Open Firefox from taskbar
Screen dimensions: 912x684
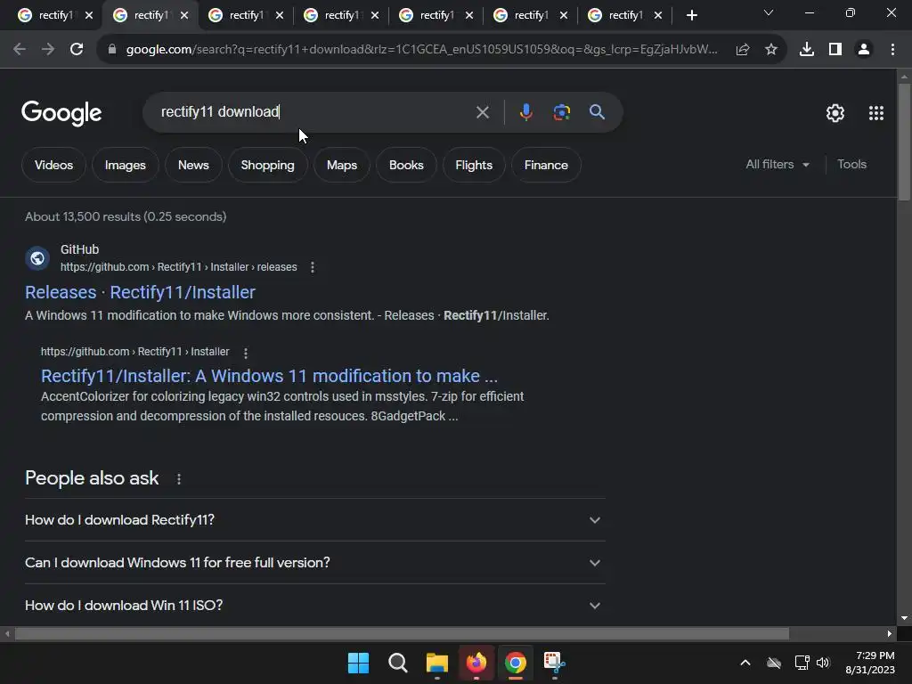(476, 663)
